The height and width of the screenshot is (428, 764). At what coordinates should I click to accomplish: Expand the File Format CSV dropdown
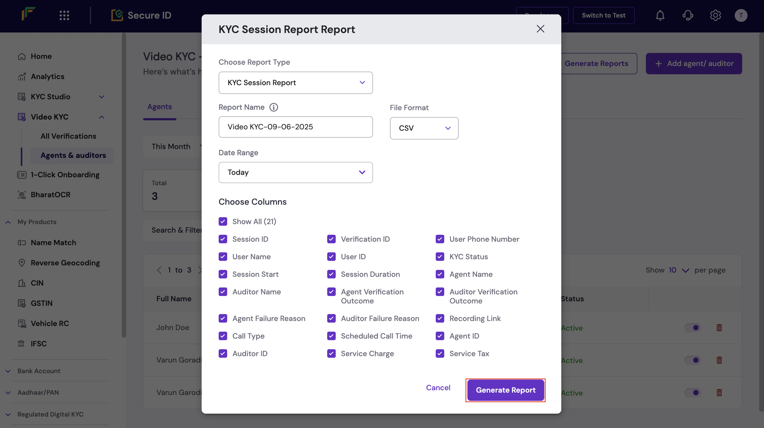(424, 128)
